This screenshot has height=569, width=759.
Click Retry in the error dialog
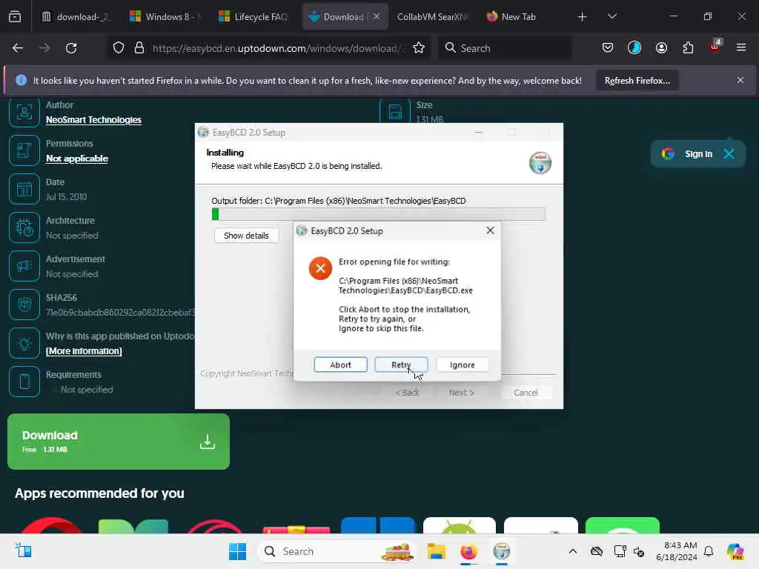tap(401, 365)
